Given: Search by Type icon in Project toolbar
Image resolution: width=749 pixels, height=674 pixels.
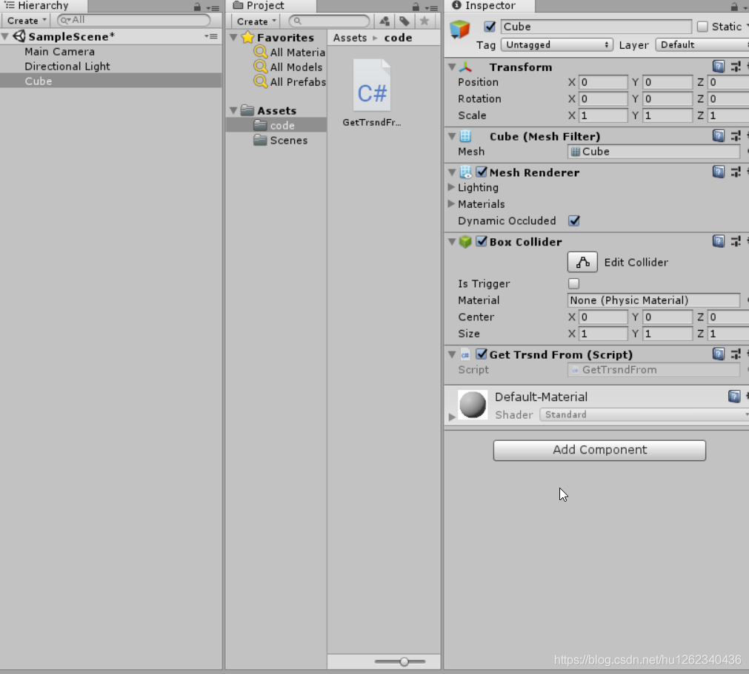Looking at the screenshot, I should [385, 21].
